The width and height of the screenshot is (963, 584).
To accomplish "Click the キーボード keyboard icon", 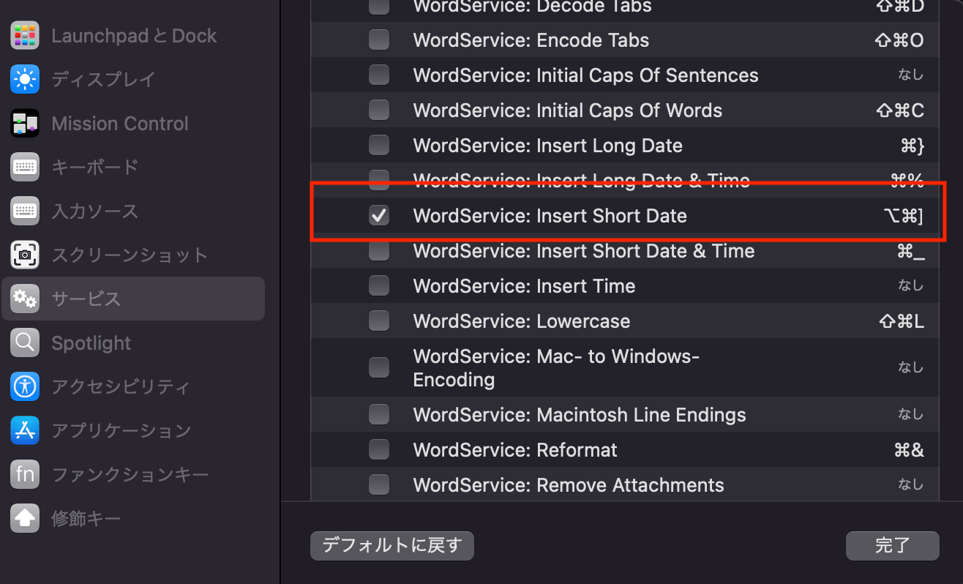I will click(x=25, y=167).
